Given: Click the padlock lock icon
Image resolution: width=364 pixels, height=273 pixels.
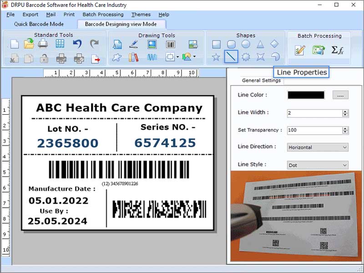Looking at the screenshot, I should [44, 59].
